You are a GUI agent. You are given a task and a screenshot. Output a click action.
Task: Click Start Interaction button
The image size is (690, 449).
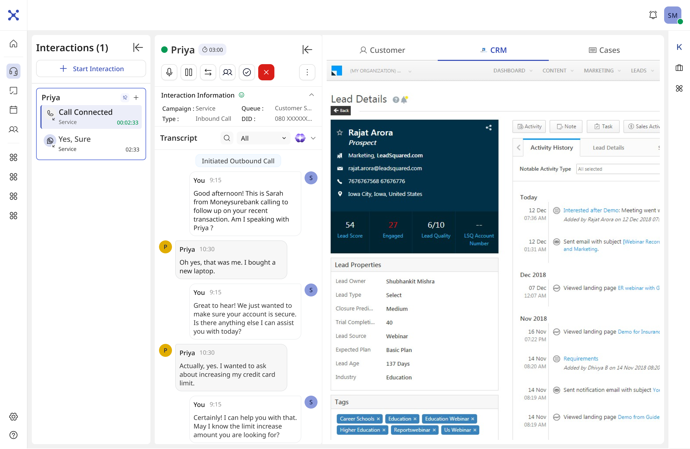pos(91,69)
